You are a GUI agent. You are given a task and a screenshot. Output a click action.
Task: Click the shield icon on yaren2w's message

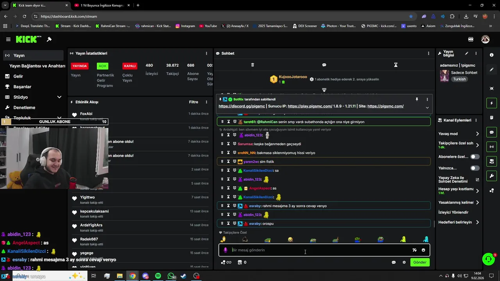pyautogui.click(x=235, y=162)
